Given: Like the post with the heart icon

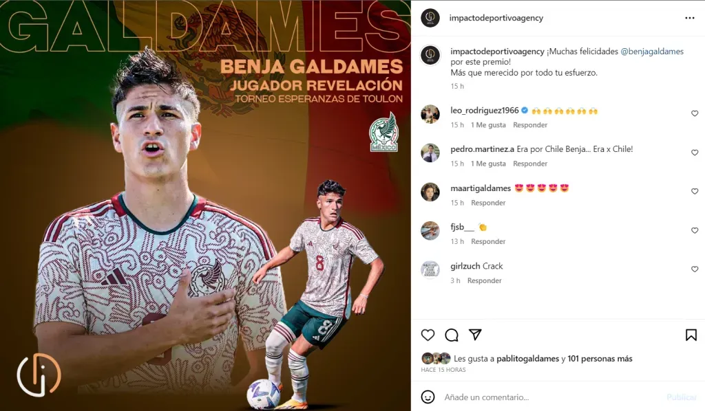Looking at the screenshot, I should pos(428,335).
